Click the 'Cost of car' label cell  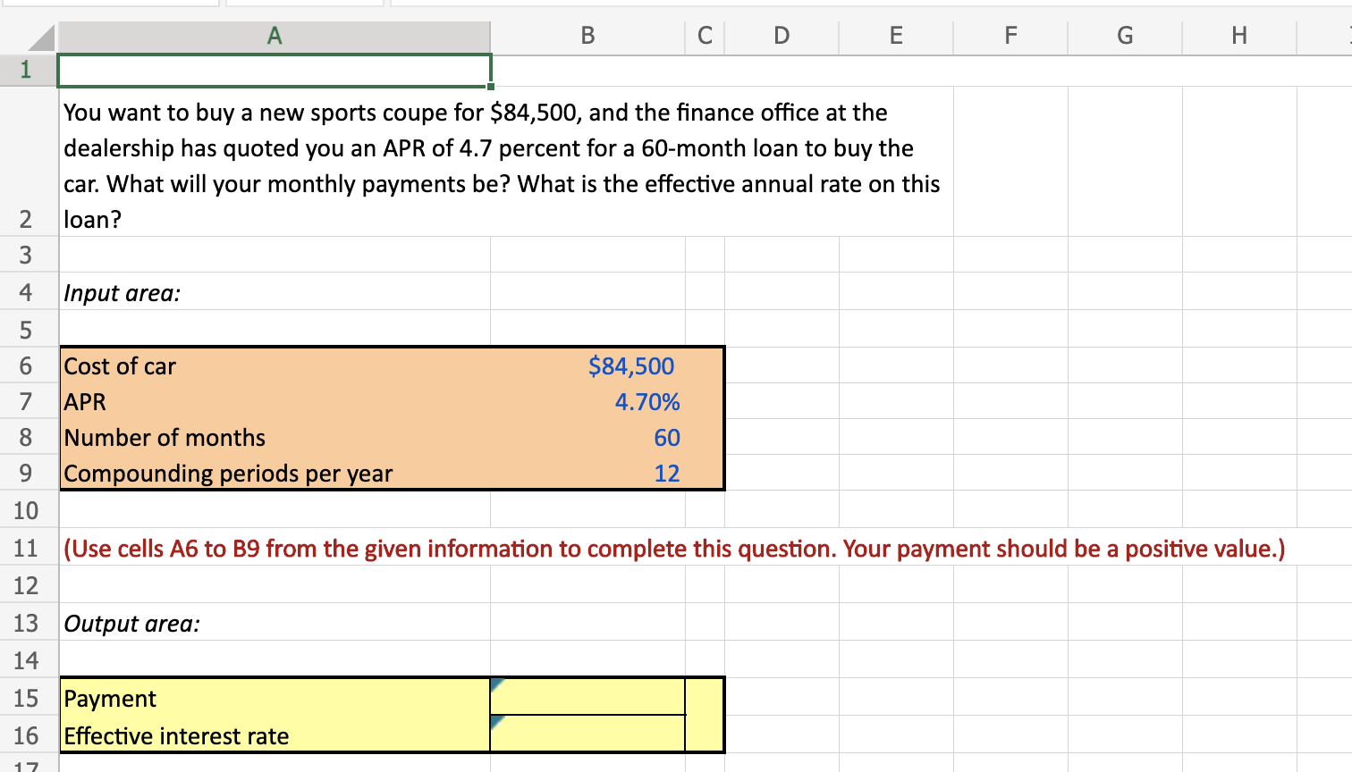(275, 365)
